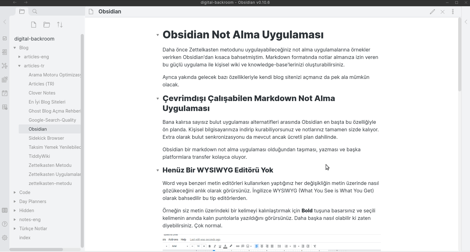The height and width of the screenshot is (252, 470).
Task: Click the file explorer vertical scrollbar
Action: (82, 140)
